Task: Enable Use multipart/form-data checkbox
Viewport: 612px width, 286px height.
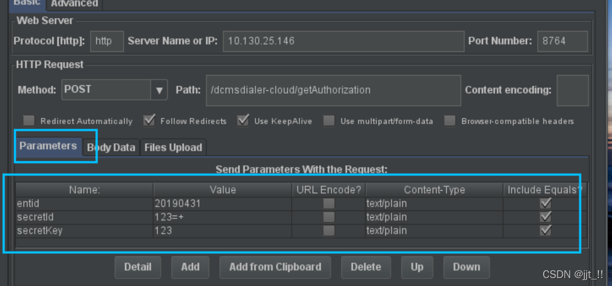Action: [329, 121]
